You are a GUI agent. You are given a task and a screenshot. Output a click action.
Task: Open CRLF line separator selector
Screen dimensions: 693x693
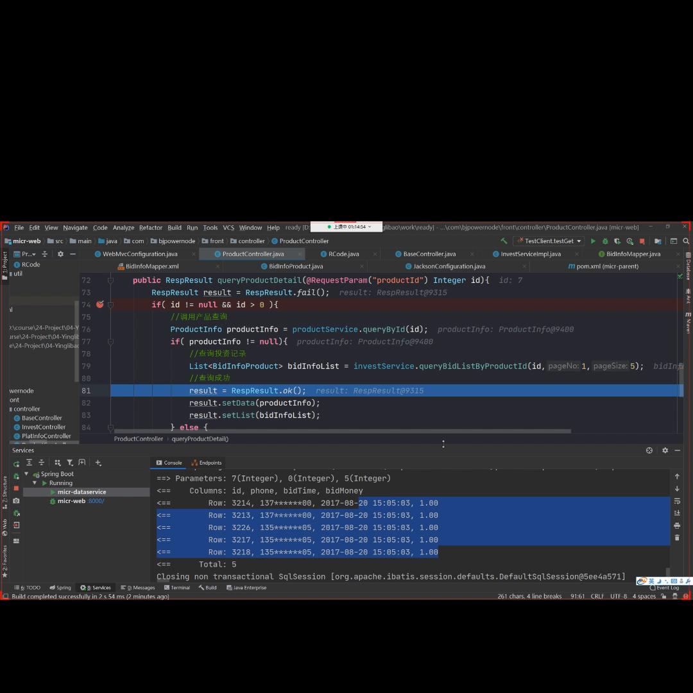click(x=597, y=596)
